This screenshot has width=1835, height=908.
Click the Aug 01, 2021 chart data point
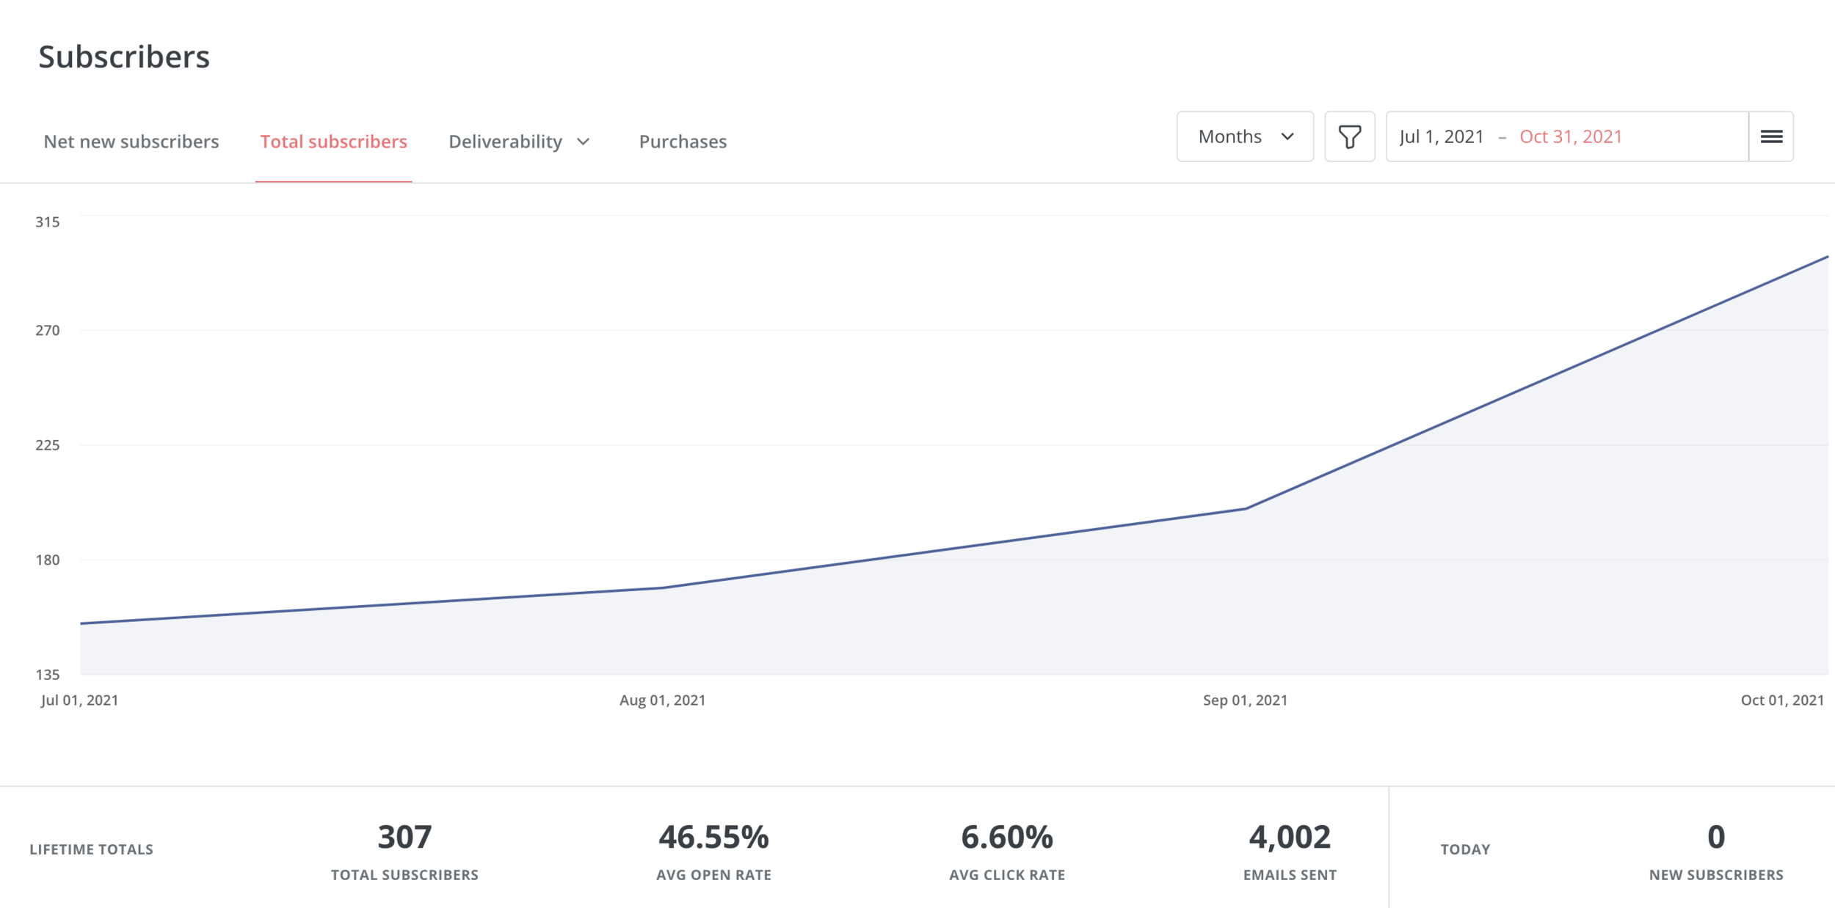click(x=663, y=587)
